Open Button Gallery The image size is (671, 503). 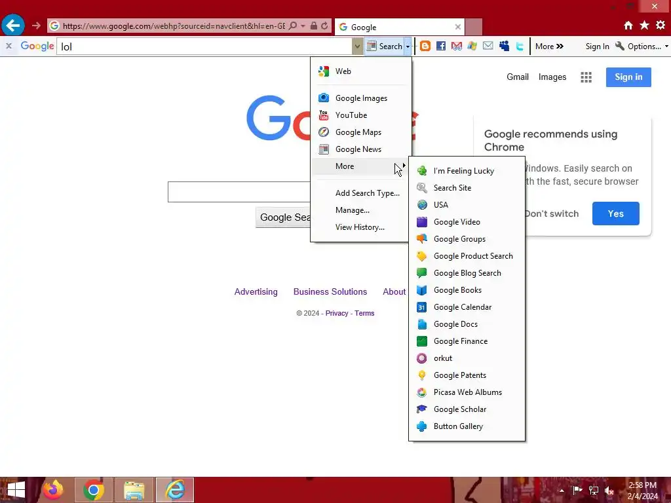click(467, 426)
